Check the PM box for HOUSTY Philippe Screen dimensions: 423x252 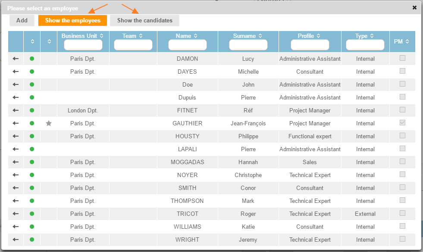402,136
